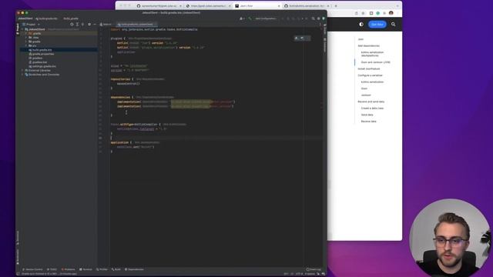Close the Json | Ktor browser tab
The image size is (493, 277).
pos(279,6)
